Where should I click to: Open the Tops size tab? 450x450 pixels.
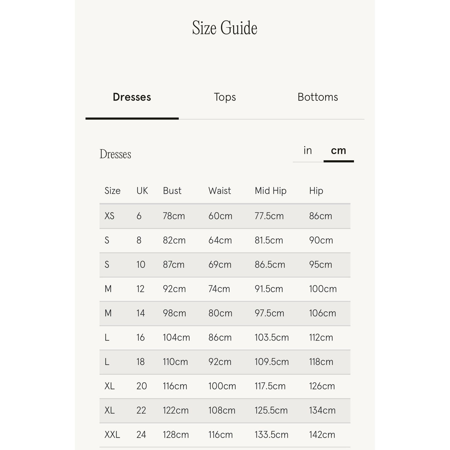[225, 97]
